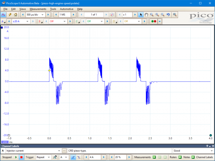Click the home icon in toolbar
The height and width of the screenshot is (161, 215).
click(x=15, y=15)
